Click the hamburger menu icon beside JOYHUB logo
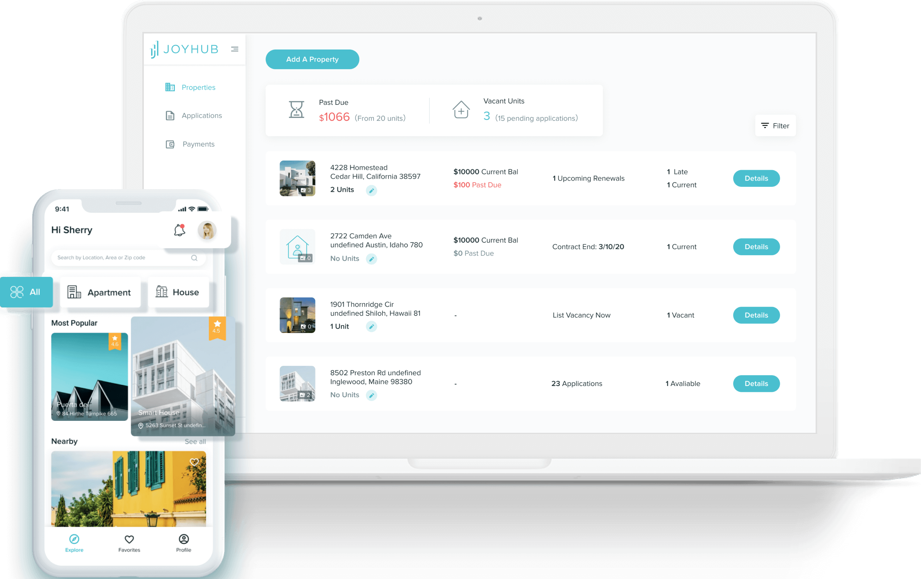 [x=234, y=49]
